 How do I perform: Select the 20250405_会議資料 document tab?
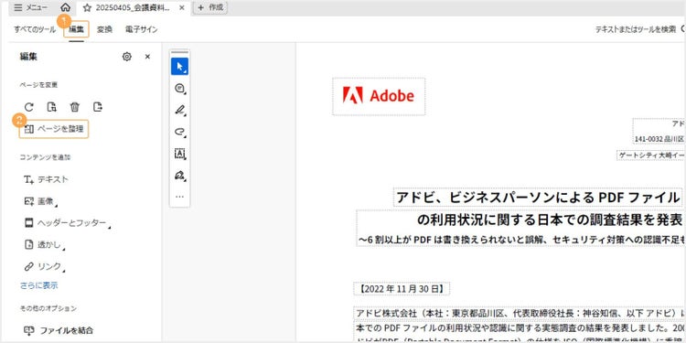(x=133, y=8)
